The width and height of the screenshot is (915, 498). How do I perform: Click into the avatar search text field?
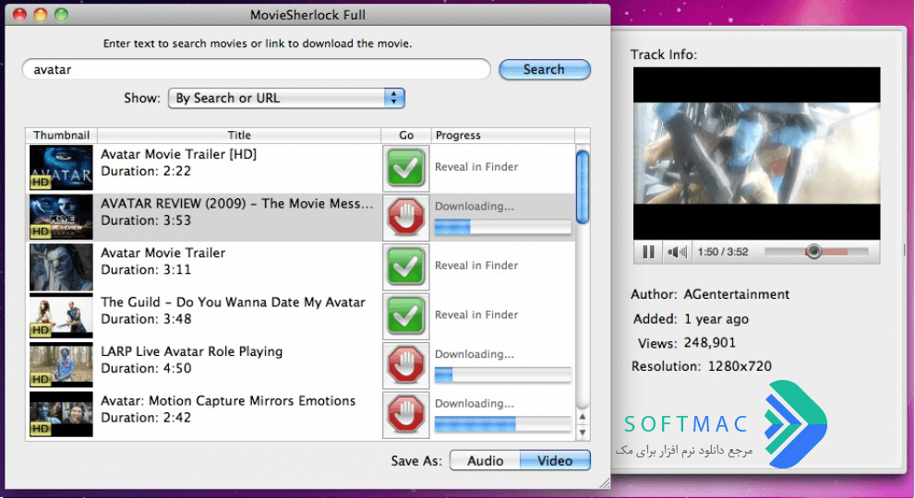pos(256,69)
